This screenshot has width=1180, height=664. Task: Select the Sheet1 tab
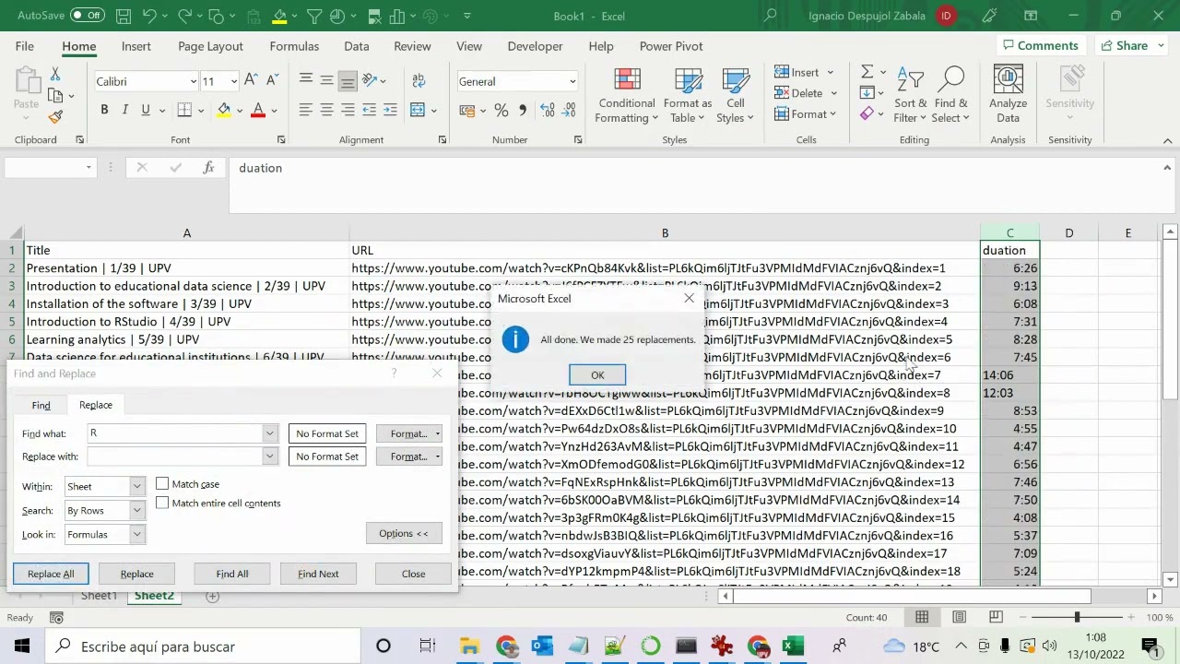click(x=99, y=596)
